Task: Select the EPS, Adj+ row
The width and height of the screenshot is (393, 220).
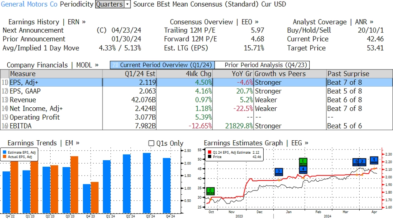Action: [196, 82]
